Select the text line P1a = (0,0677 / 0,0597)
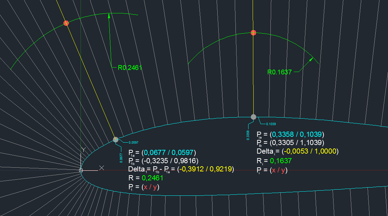This screenshot has height=216, width=388. [x=162, y=153]
